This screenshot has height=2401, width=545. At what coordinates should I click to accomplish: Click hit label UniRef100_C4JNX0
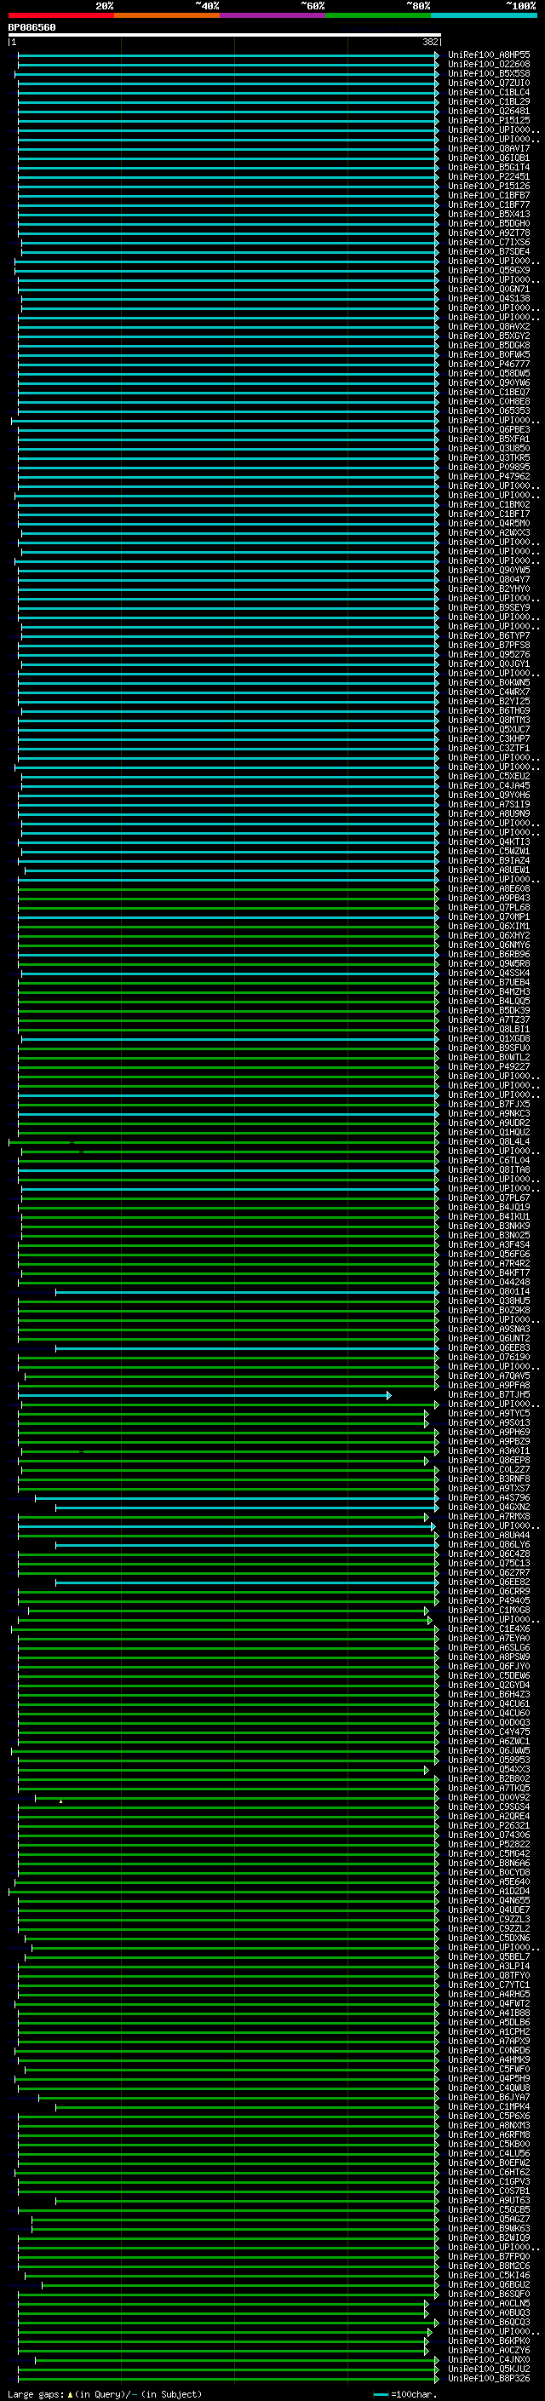489,2360
